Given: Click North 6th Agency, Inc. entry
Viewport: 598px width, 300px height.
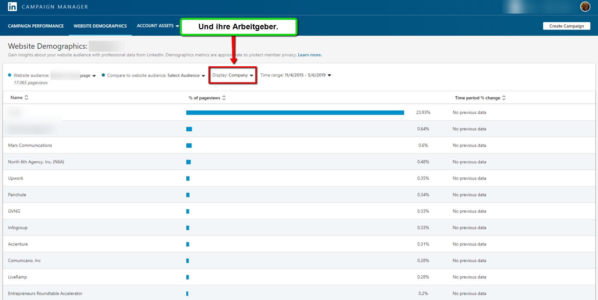Looking at the screenshot, I should [x=36, y=162].
